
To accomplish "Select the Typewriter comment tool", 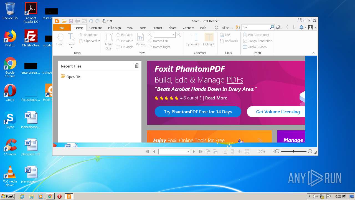I will pyautogui.click(x=193, y=40).
